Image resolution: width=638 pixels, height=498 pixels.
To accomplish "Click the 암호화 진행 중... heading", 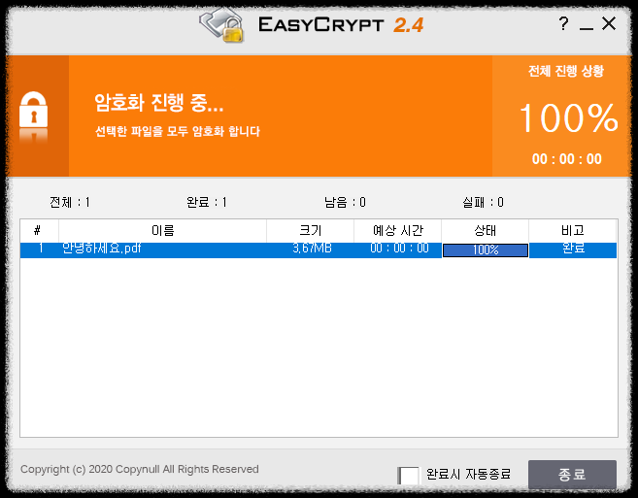I will coord(158,102).
